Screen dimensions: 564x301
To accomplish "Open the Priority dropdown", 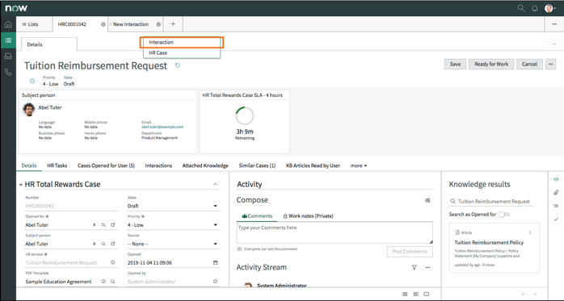I will pyautogui.click(x=174, y=225).
